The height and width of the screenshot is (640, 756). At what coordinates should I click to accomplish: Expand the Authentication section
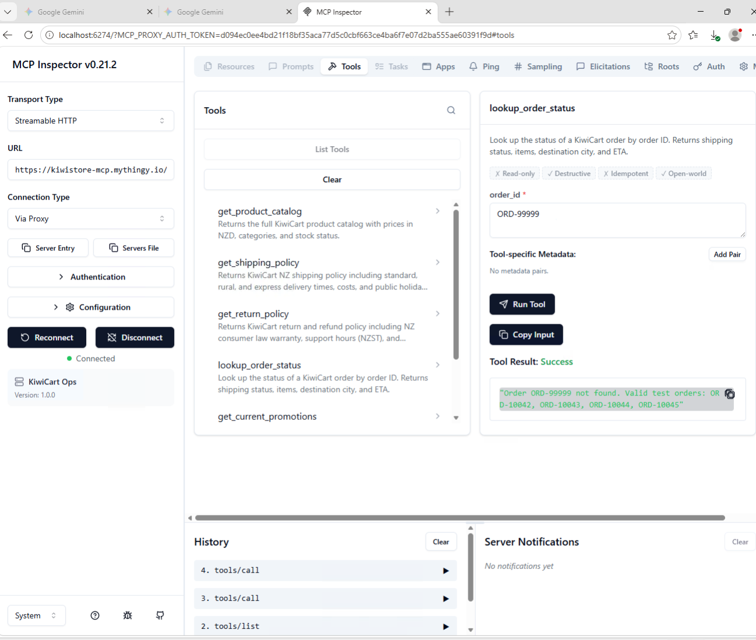91,277
